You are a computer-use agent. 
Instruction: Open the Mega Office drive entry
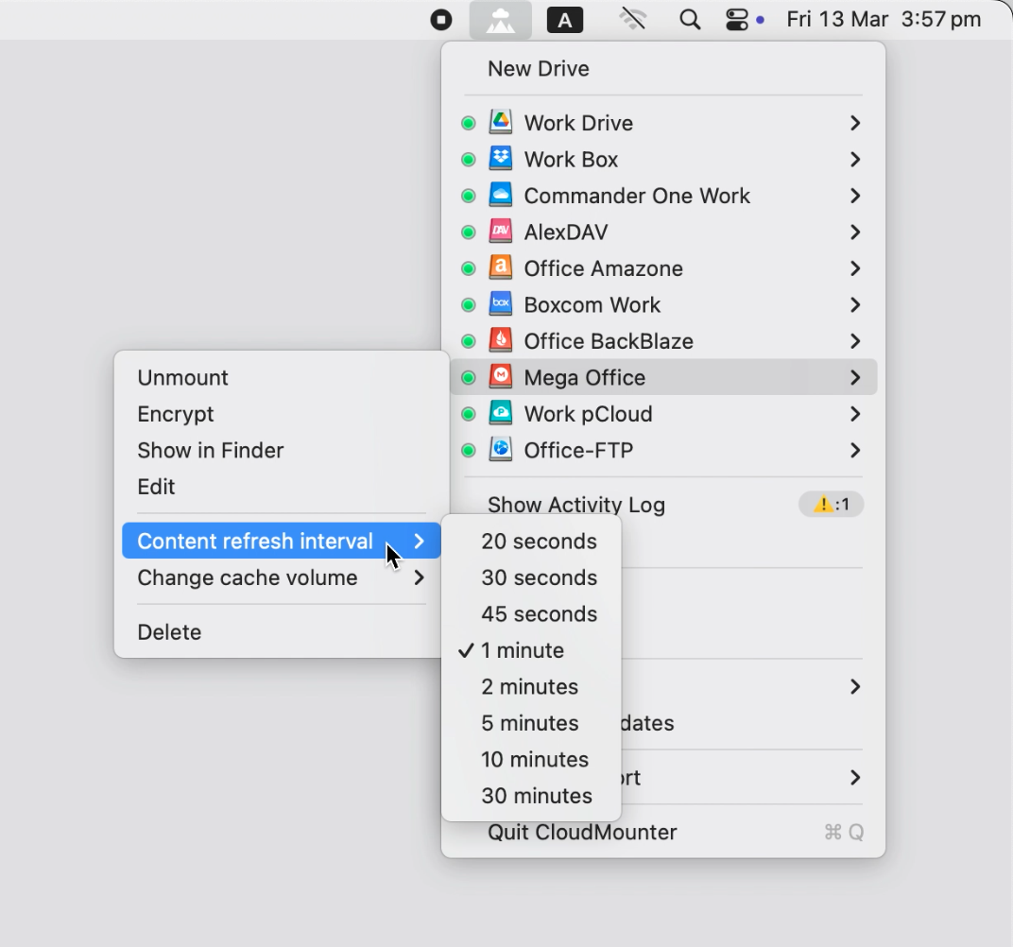tap(663, 376)
